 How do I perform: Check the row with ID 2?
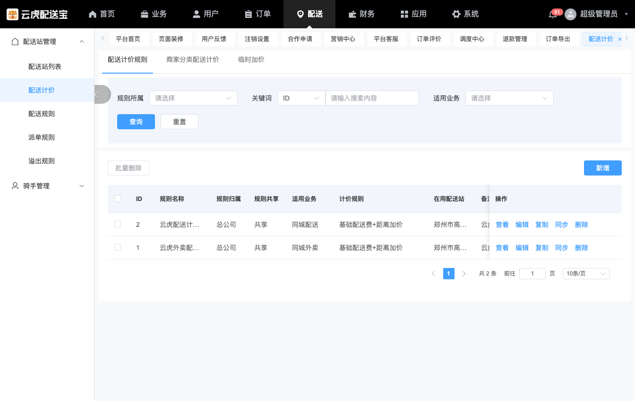(x=118, y=224)
